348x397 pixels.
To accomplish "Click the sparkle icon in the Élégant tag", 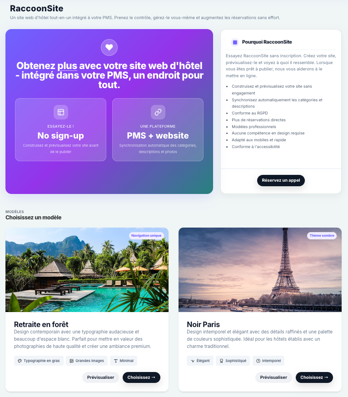I will tap(193, 361).
